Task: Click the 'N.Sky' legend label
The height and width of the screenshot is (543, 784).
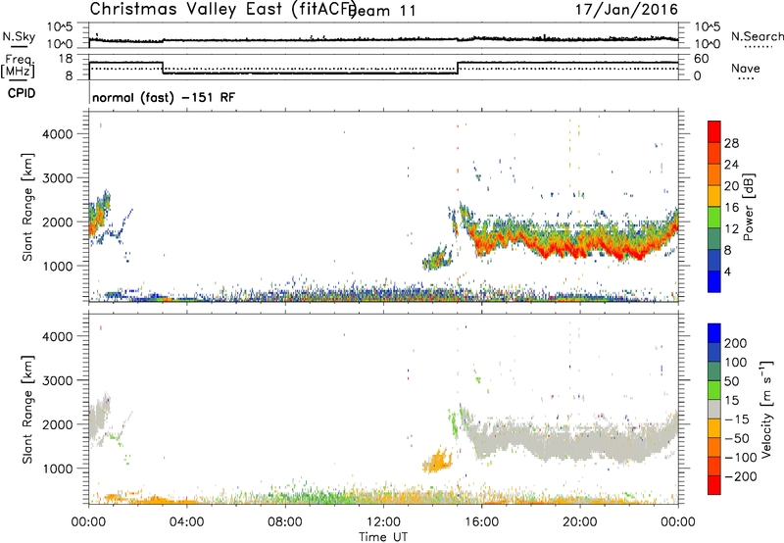Action: pos(19,36)
